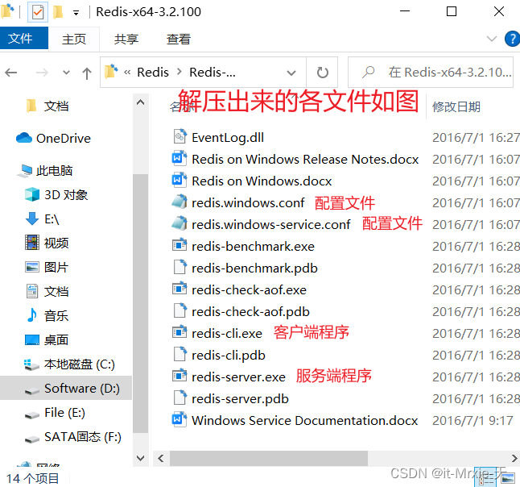Select redis-cli.exe file icon
This screenshot has width=520, height=487.
[x=180, y=333]
